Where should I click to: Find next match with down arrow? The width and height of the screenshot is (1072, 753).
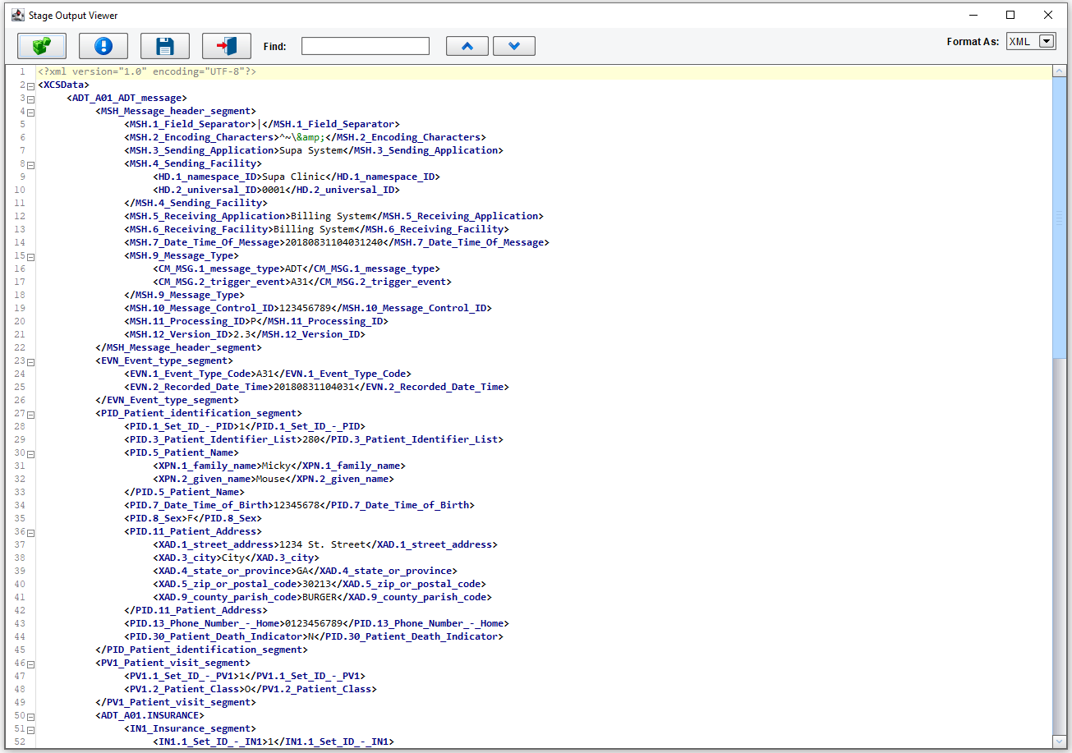pos(514,46)
